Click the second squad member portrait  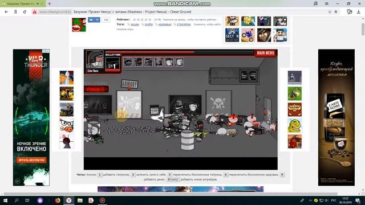(138, 62)
